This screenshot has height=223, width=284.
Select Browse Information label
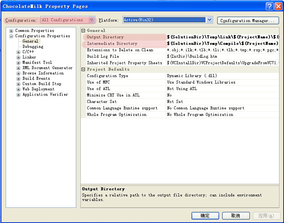tap(43, 73)
